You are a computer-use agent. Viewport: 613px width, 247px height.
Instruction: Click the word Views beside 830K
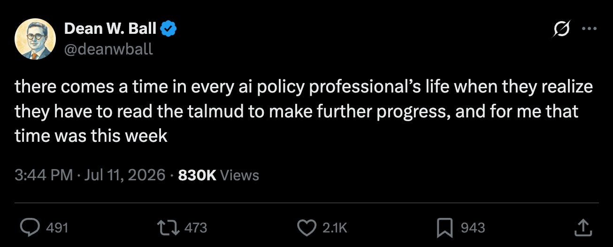coord(239,175)
